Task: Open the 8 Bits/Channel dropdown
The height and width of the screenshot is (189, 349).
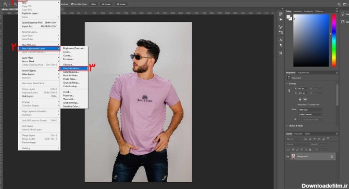Action: [x=310, y=114]
